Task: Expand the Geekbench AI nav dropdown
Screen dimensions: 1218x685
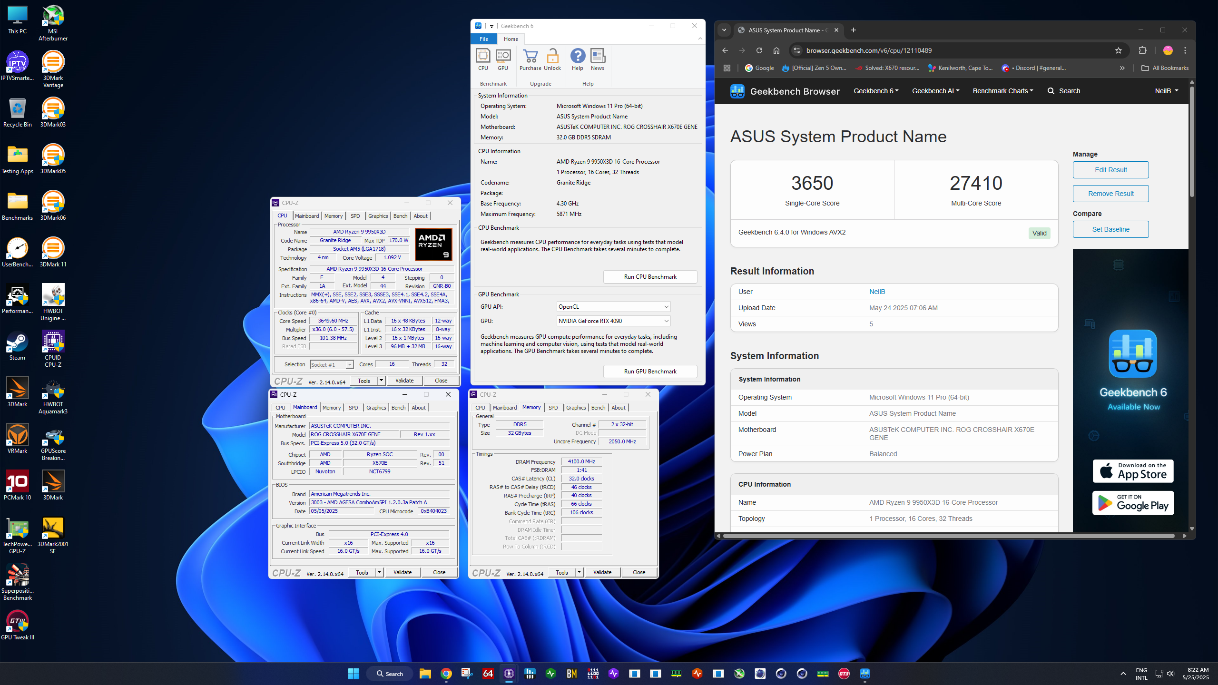Action: pos(935,91)
